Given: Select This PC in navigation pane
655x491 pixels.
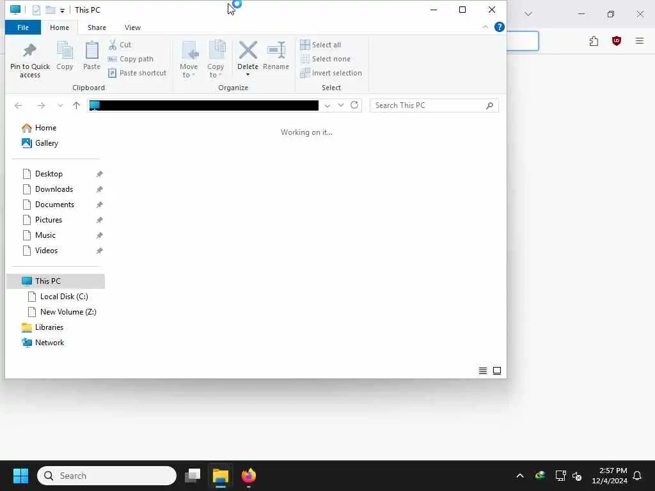Looking at the screenshot, I should pos(56,281).
